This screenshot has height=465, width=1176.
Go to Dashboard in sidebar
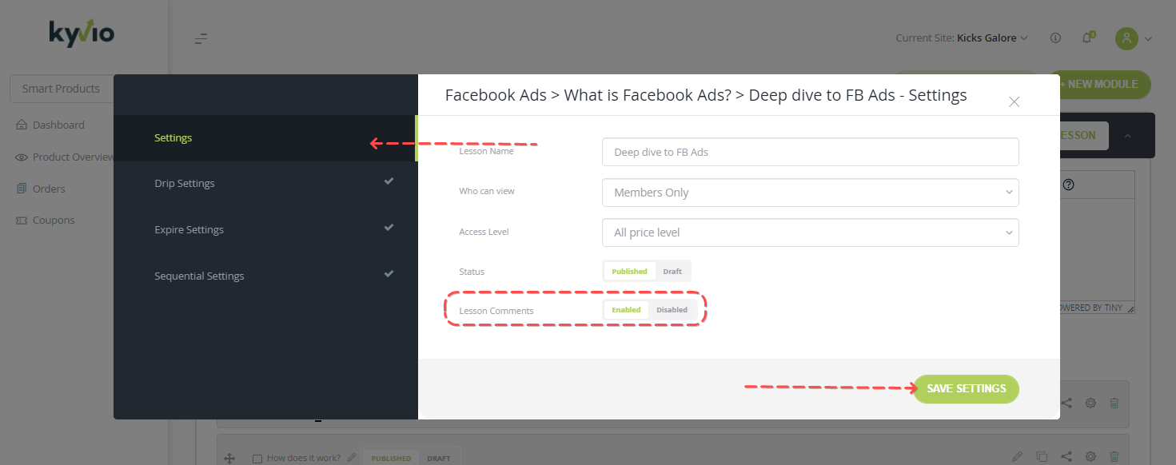point(58,125)
